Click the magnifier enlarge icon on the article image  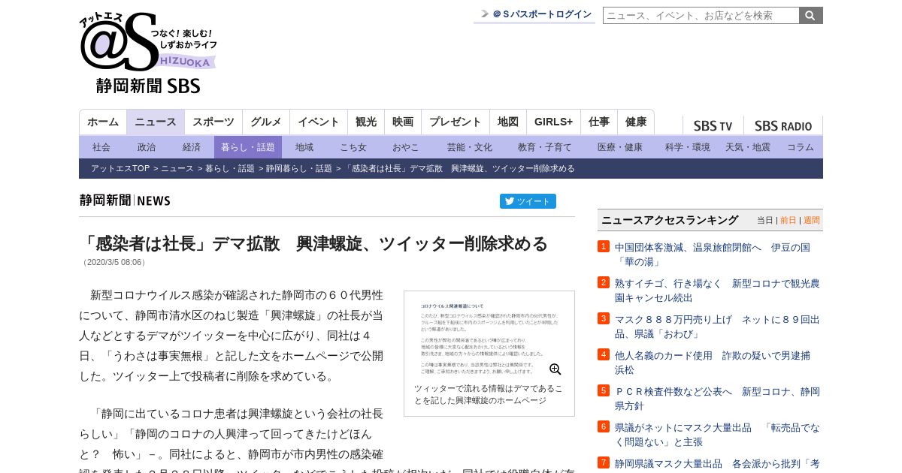tap(555, 369)
